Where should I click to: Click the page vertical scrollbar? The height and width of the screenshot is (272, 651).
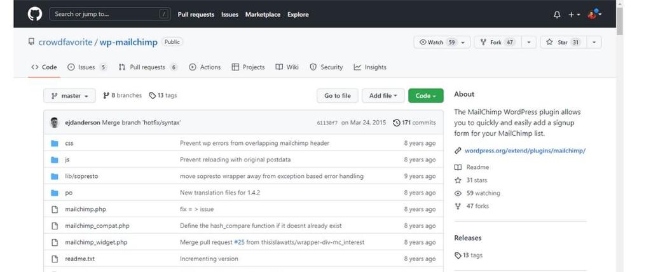click(619, 136)
